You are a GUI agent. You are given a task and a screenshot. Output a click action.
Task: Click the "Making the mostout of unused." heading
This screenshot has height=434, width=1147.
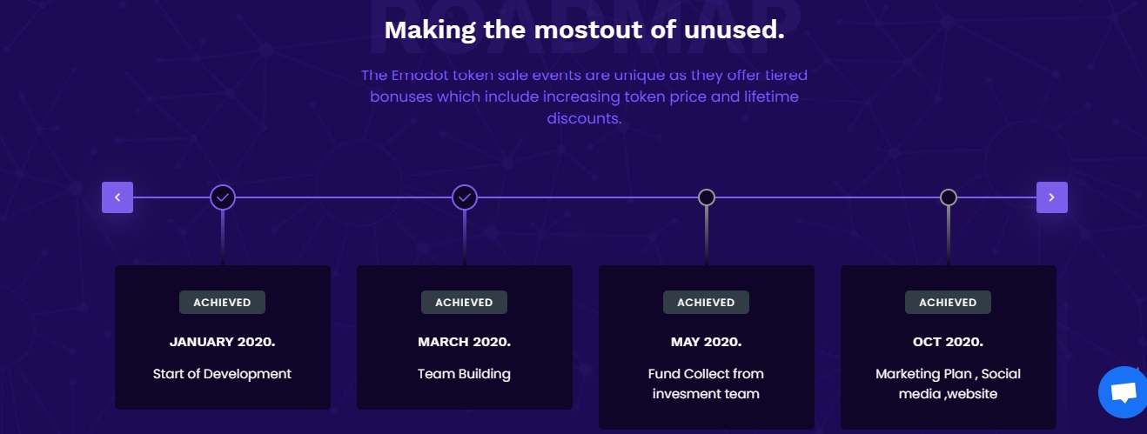point(584,30)
